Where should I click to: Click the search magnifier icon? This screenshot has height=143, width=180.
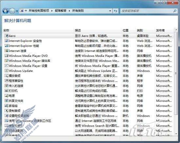175,11
